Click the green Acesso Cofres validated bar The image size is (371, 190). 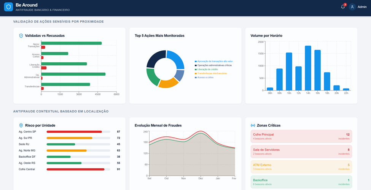pos(55,54)
